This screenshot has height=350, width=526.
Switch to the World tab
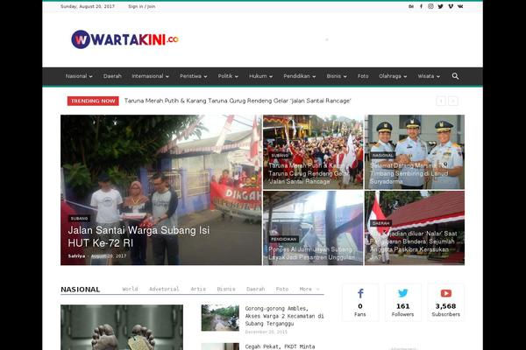(130, 289)
